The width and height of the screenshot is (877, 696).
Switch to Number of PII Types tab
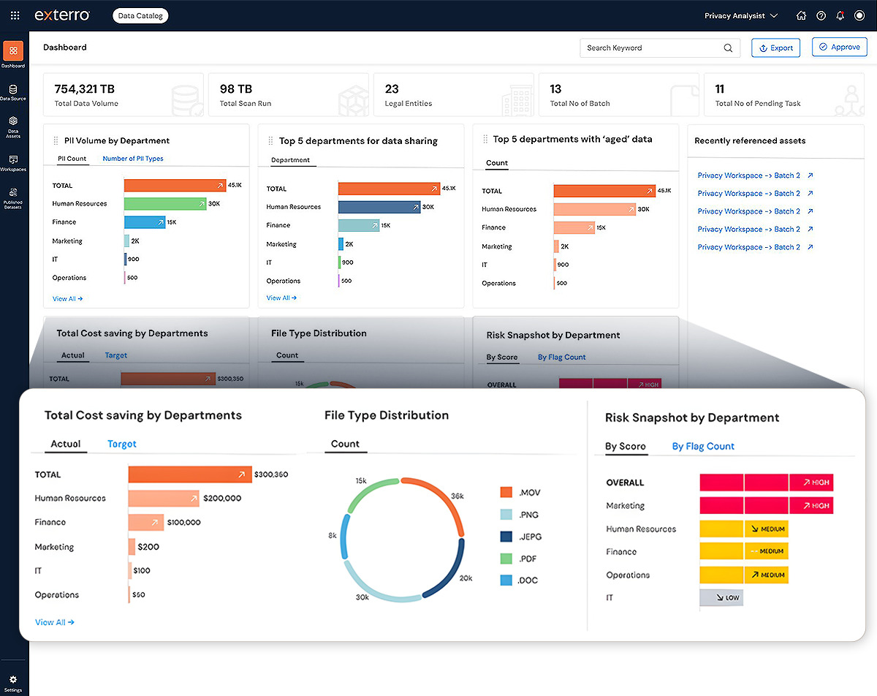pos(133,159)
